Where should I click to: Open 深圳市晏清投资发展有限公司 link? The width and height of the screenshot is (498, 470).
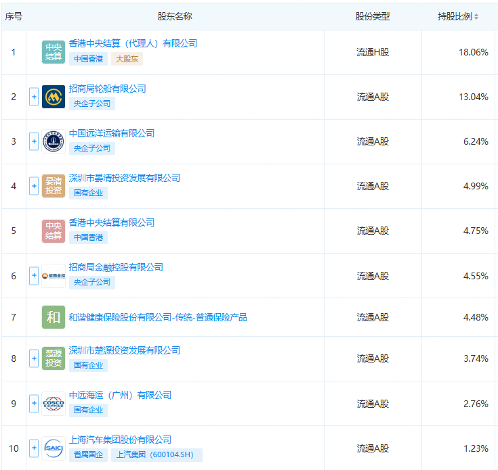click(125, 178)
